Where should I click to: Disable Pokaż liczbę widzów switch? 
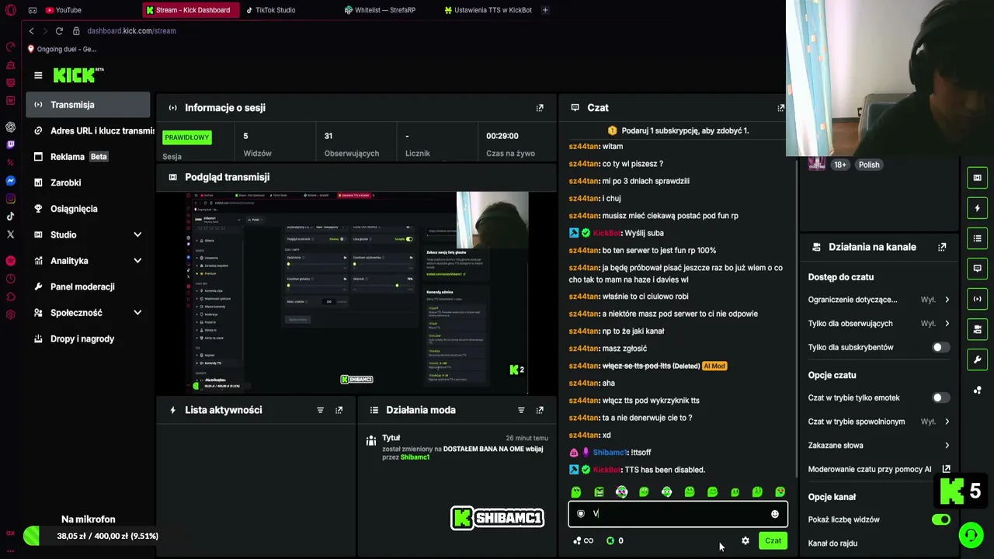(x=940, y=519)
